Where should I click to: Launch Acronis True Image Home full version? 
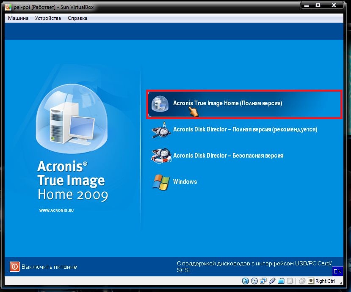coord(227,103)
